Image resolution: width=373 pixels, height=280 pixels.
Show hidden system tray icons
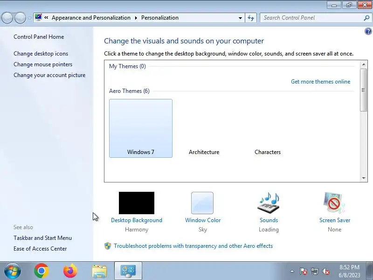(292, 271)
